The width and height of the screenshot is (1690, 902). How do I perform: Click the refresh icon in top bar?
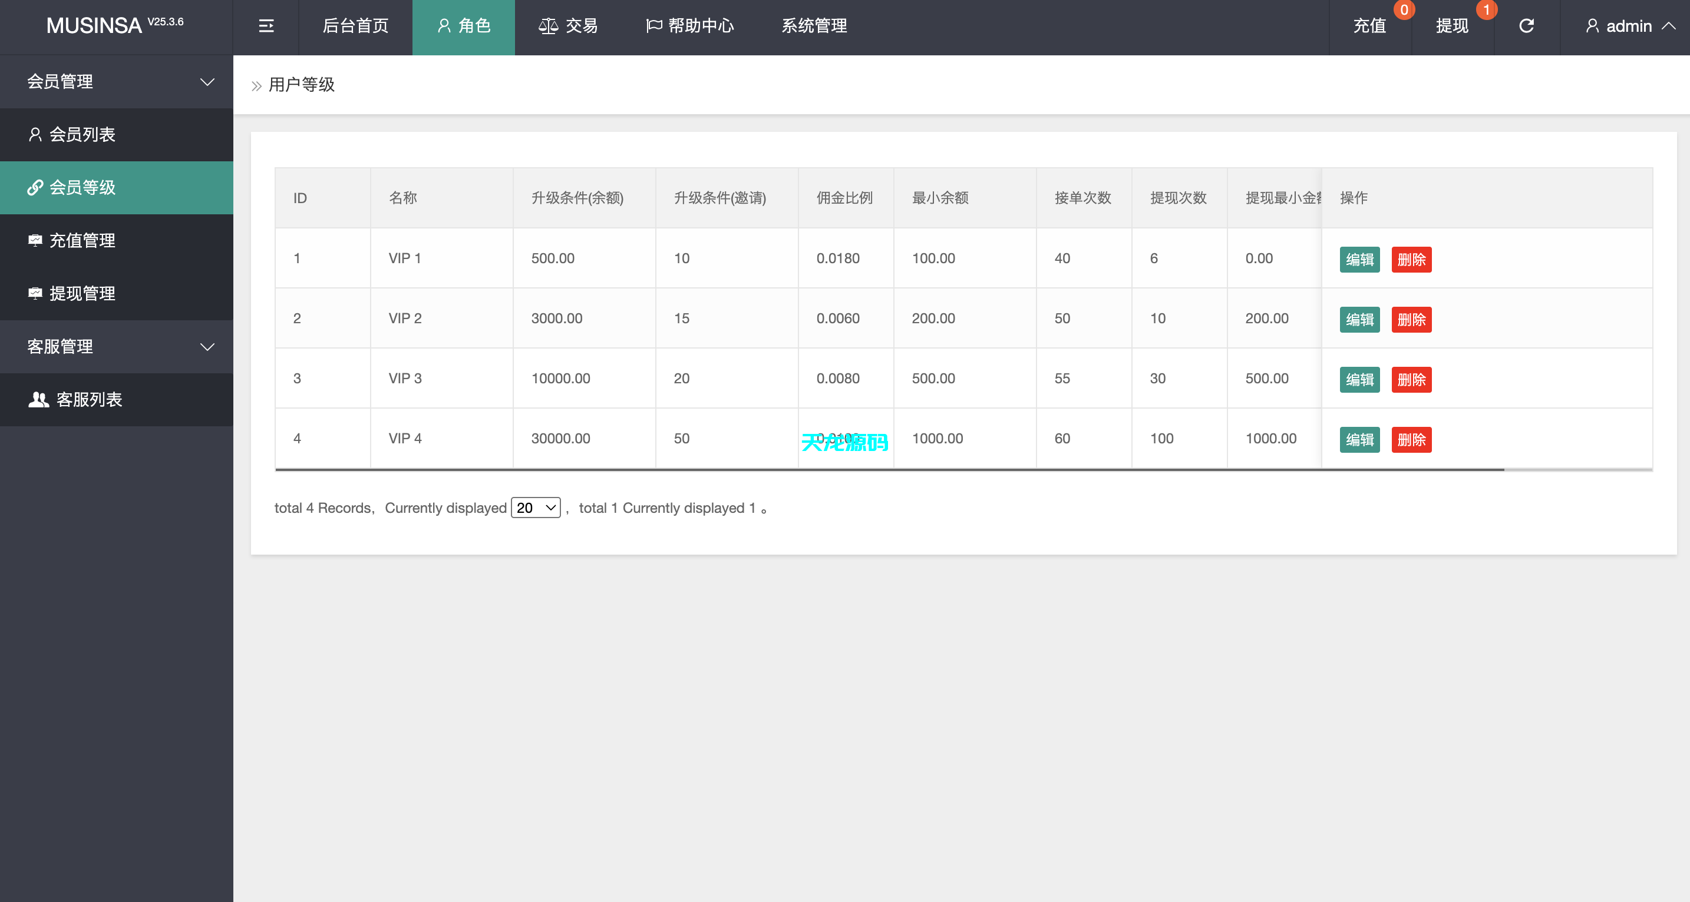tap(1527, 25)
